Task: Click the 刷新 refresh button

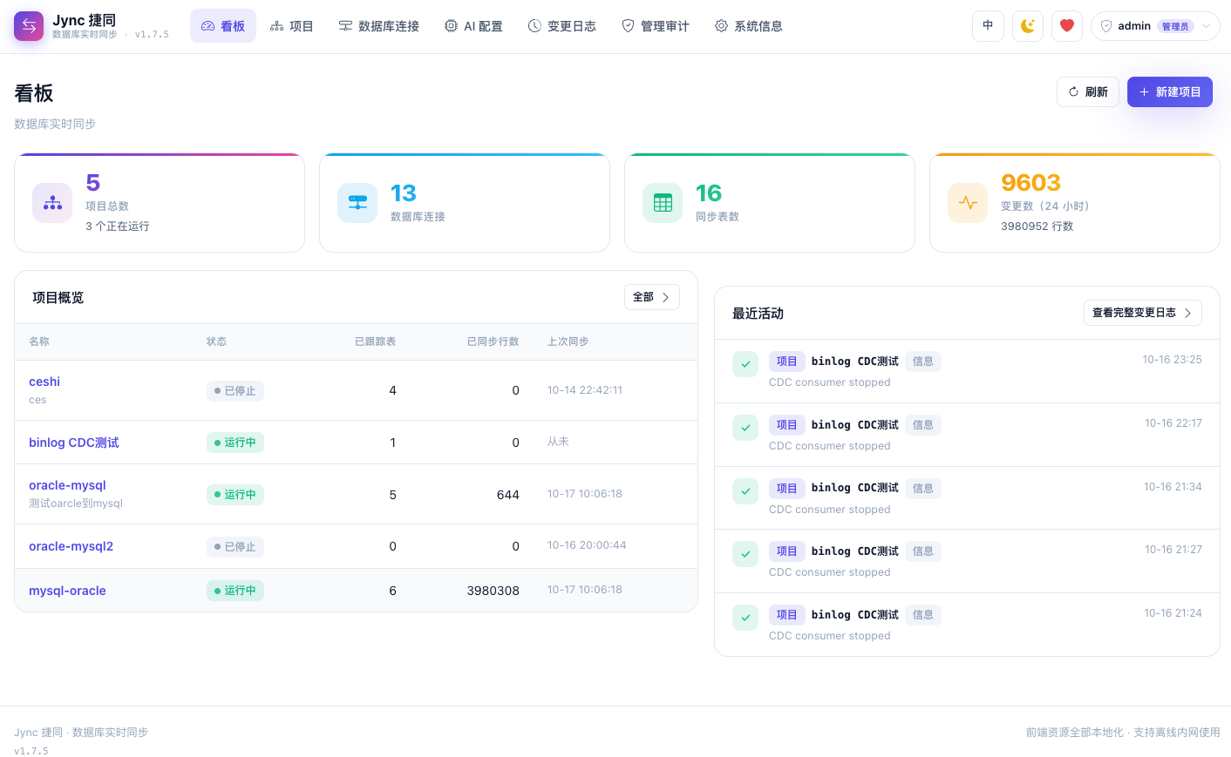Action: pyautogui.click(x=1088, y=91)
